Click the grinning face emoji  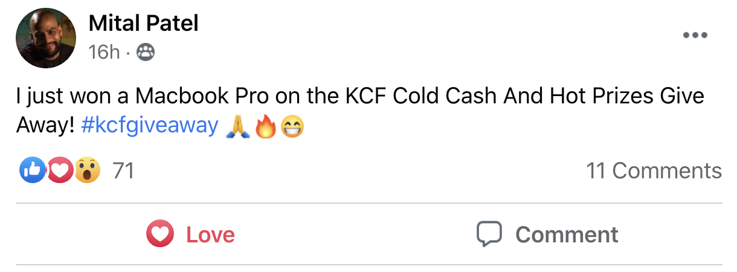(x=292, y=126)
